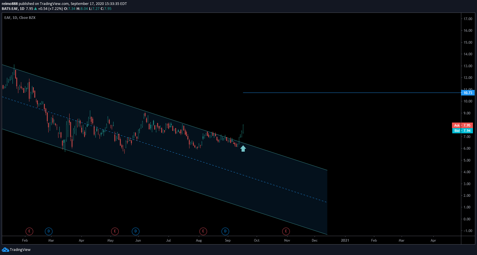Click the earnings marker above Feb
The image size is (477, 255).
[29, 231]
